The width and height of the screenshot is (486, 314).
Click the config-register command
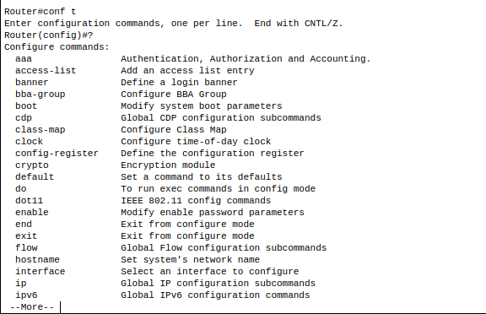(x=57, y=154)
